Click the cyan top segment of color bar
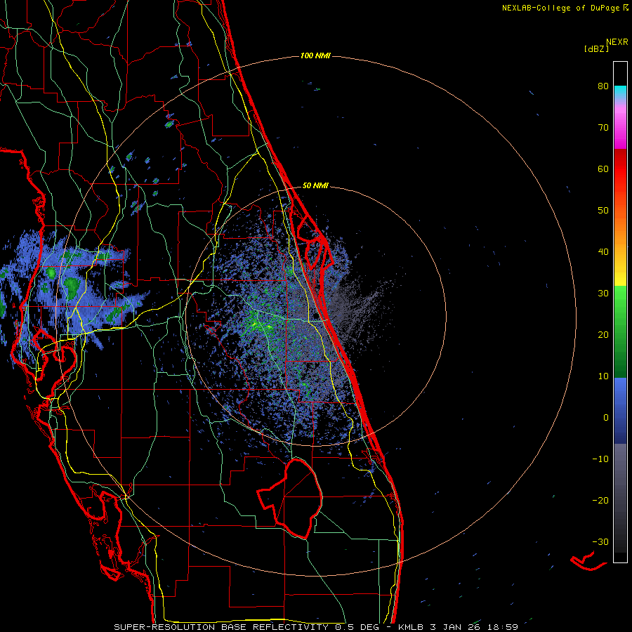 tap(620, 93)
